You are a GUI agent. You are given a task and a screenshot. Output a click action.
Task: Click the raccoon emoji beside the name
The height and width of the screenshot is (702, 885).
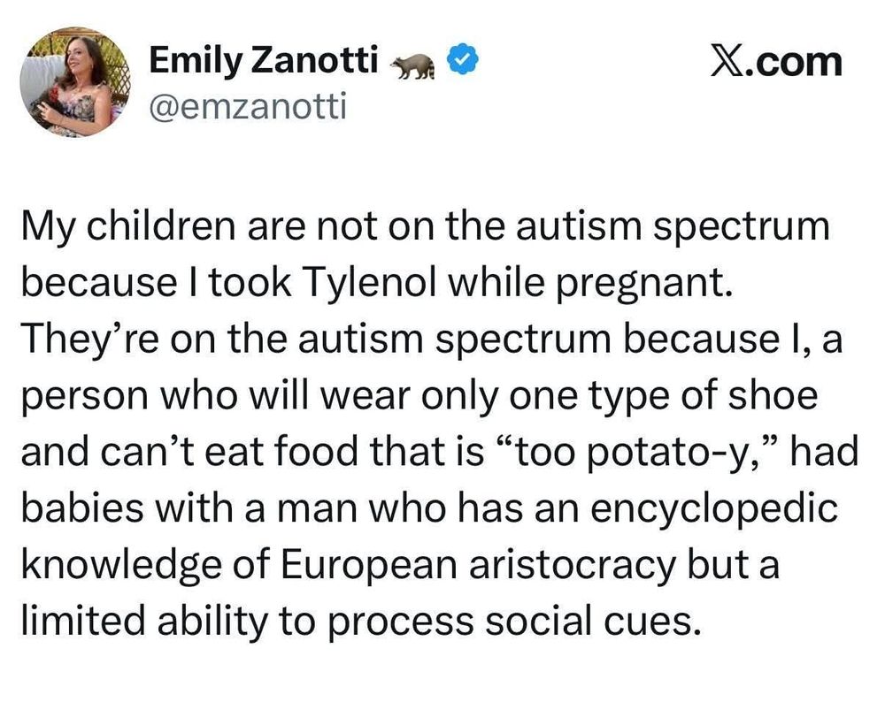pyautogui.click(x=413, y=65)
